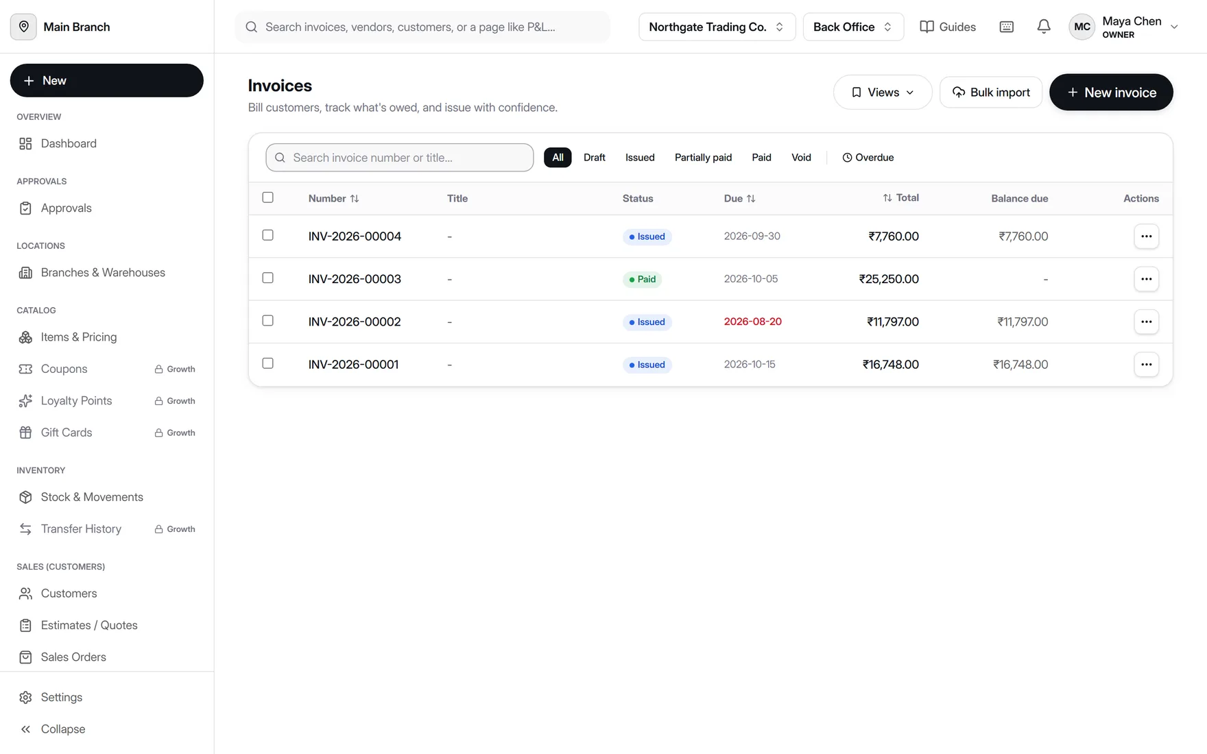Go to Approvals in sidebar
The image size is (1207, 754).
tap(107, 208)
